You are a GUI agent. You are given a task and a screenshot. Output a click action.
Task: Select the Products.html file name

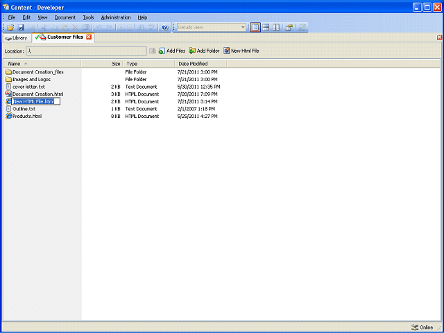[27, 116]
